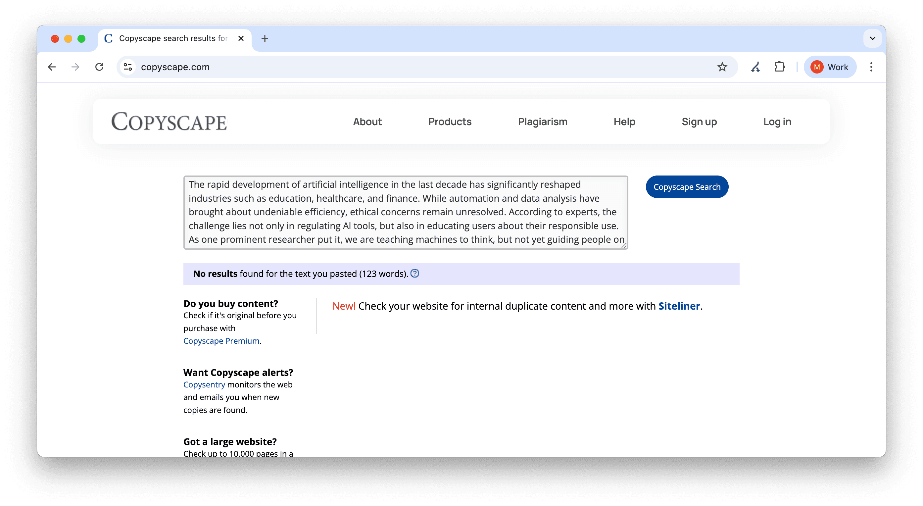Expand the tab search dropdown arrow
This screenshot has height=506, width=923.
tap(872, 38)
